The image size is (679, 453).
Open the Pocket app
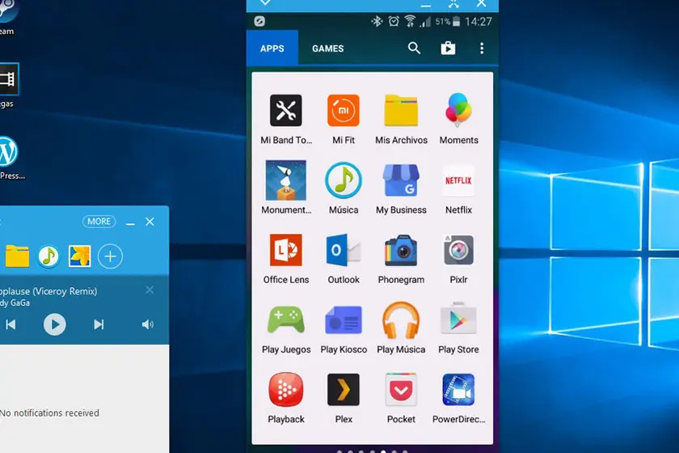point(401,390)
